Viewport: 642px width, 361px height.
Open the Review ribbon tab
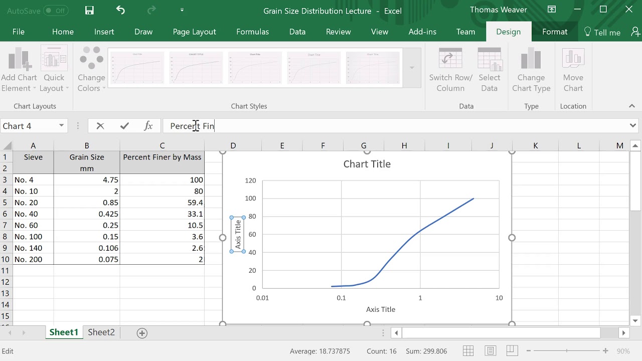pyautogui.click(x=339, y=32)
